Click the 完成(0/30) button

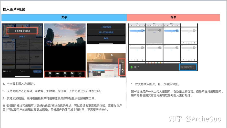click(188, 67)
